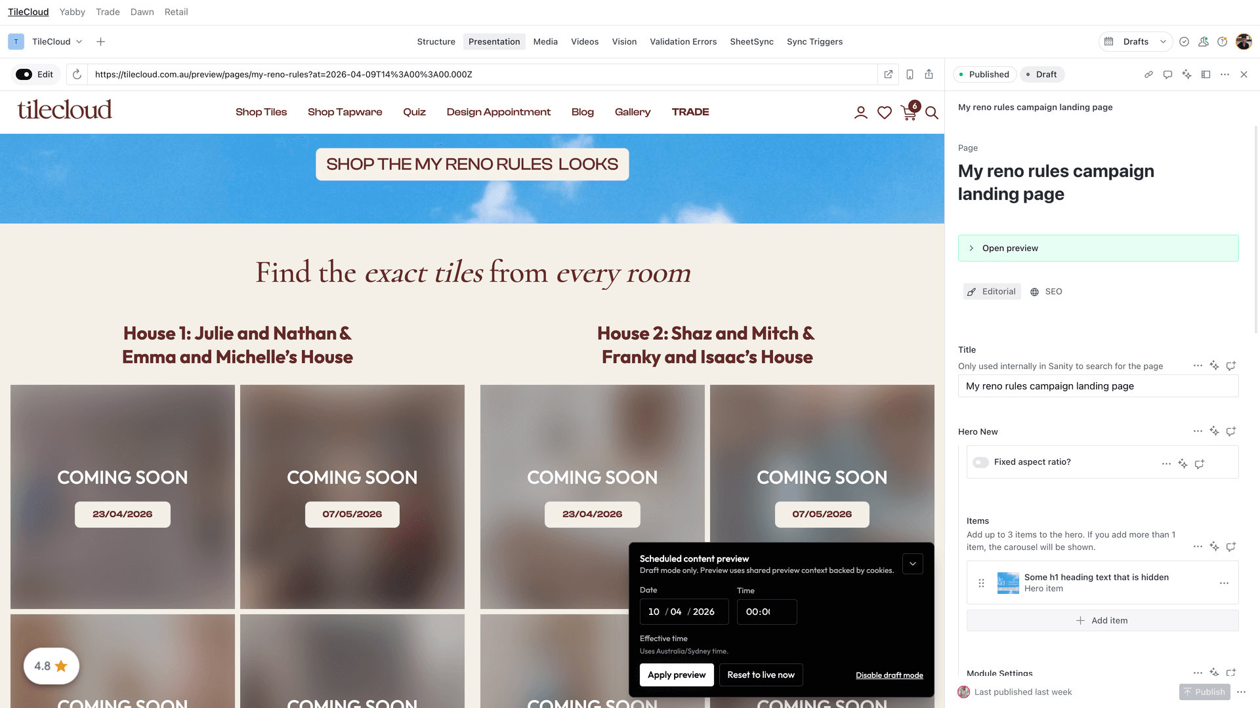Open the Sync Triggers tab

814,42
